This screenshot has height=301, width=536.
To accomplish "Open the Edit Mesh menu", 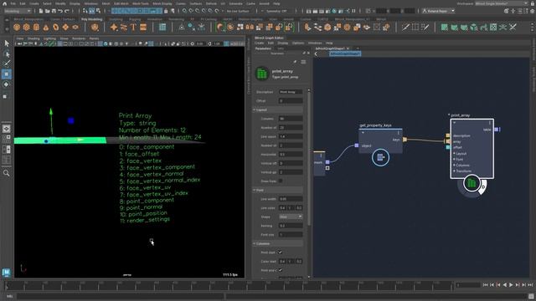I will coord(121,3).
